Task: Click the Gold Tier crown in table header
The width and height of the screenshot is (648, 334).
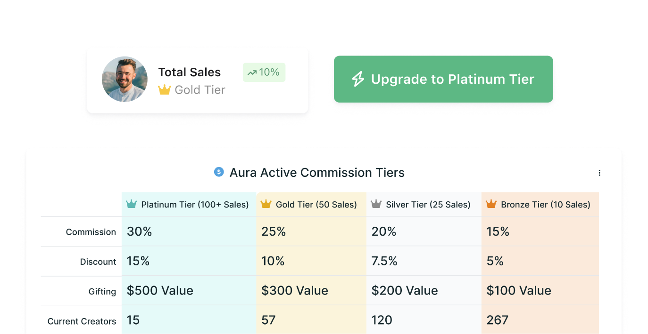Action: point(266,204)
